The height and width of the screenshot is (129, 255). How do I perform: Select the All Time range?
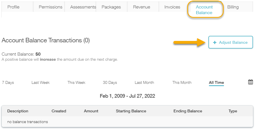pos(216,83)
